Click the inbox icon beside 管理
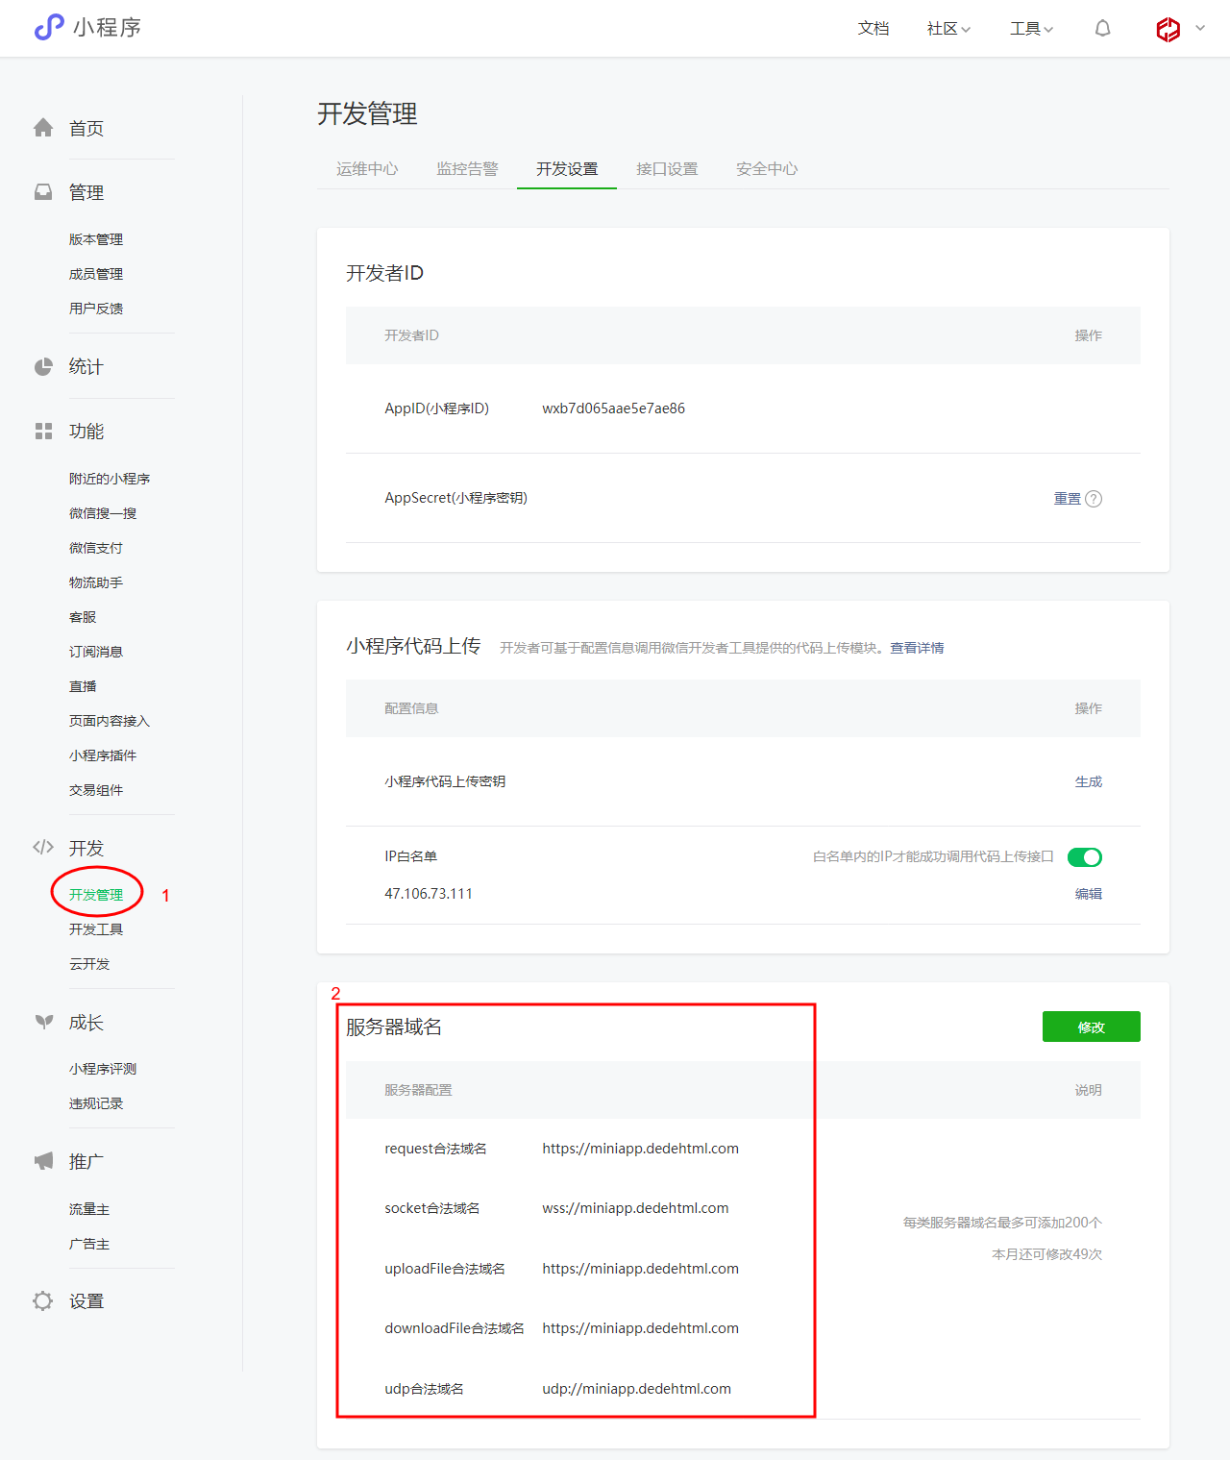Image resolution: width=1230 pixels, height=1460 pixels. 43,192
